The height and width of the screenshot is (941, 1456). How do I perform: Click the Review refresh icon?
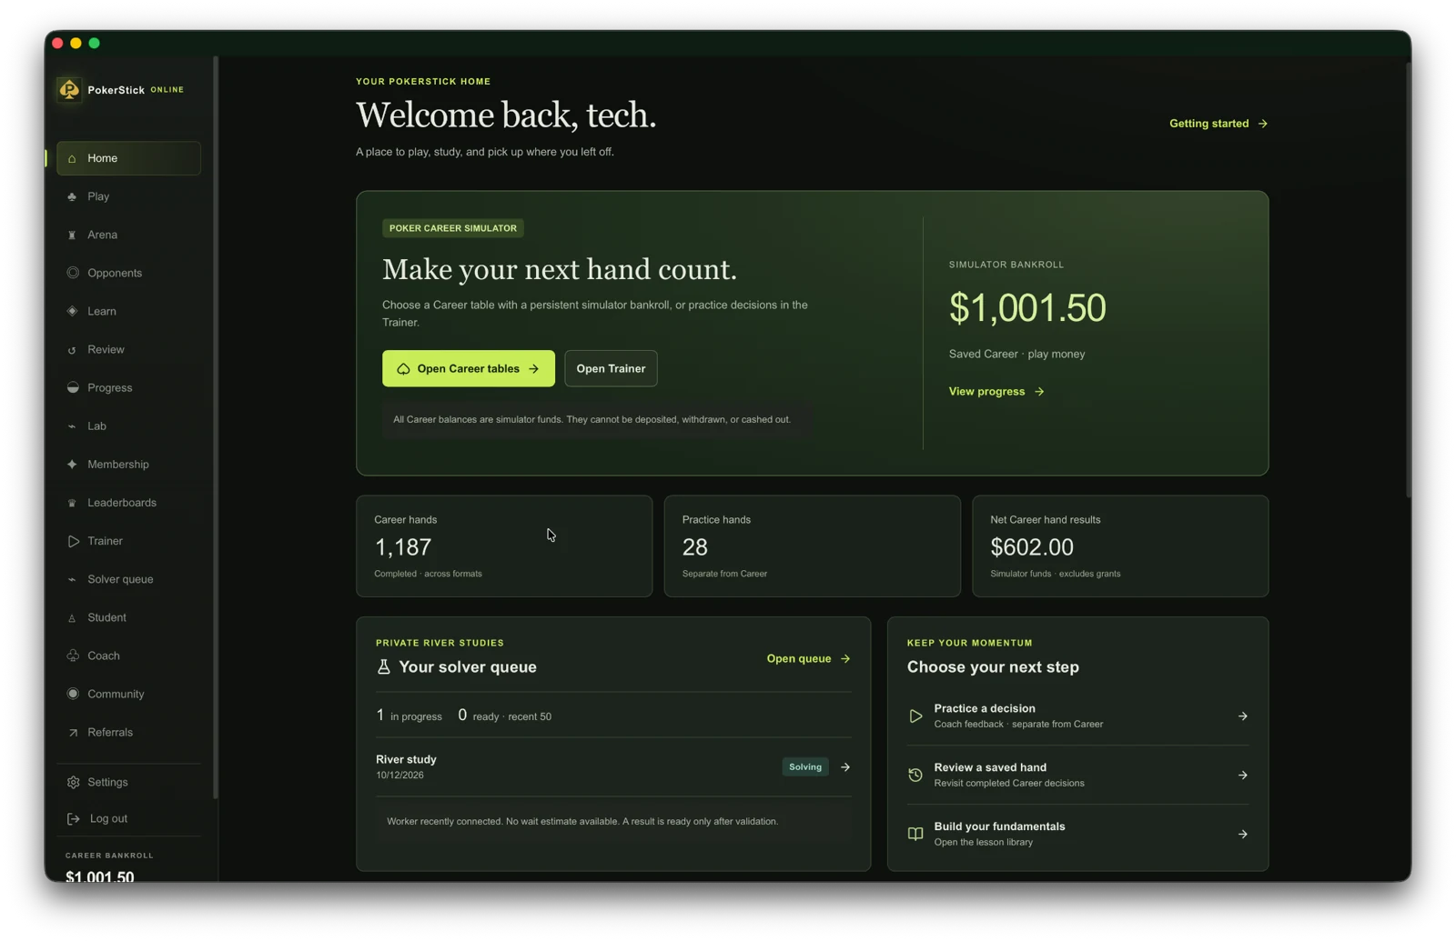72,350
